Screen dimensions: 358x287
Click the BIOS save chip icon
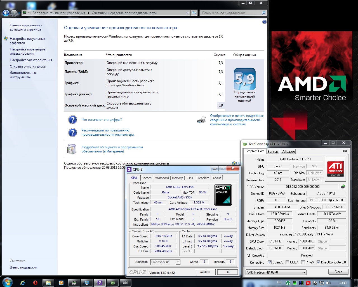[x=343, y=187]
